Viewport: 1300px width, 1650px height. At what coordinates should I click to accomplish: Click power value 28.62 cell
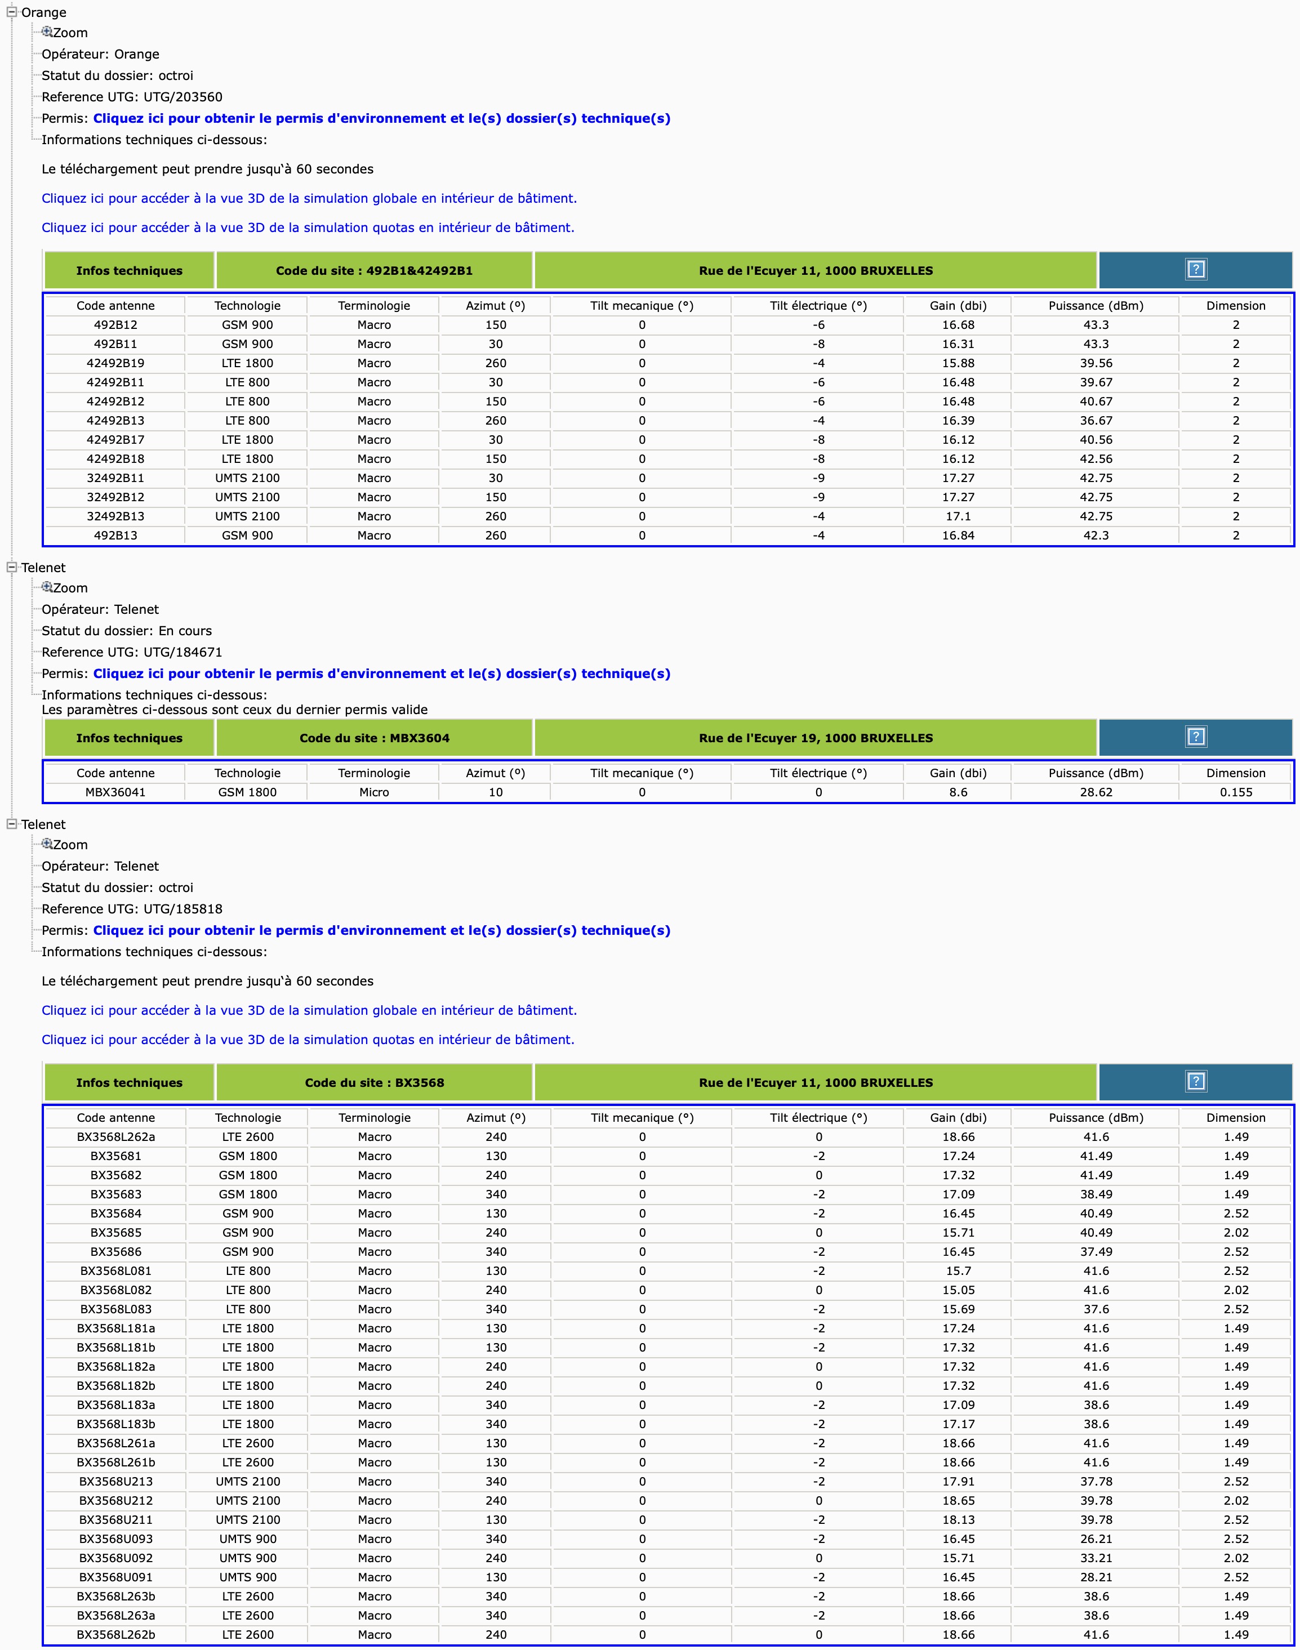tap(1096, 792)
